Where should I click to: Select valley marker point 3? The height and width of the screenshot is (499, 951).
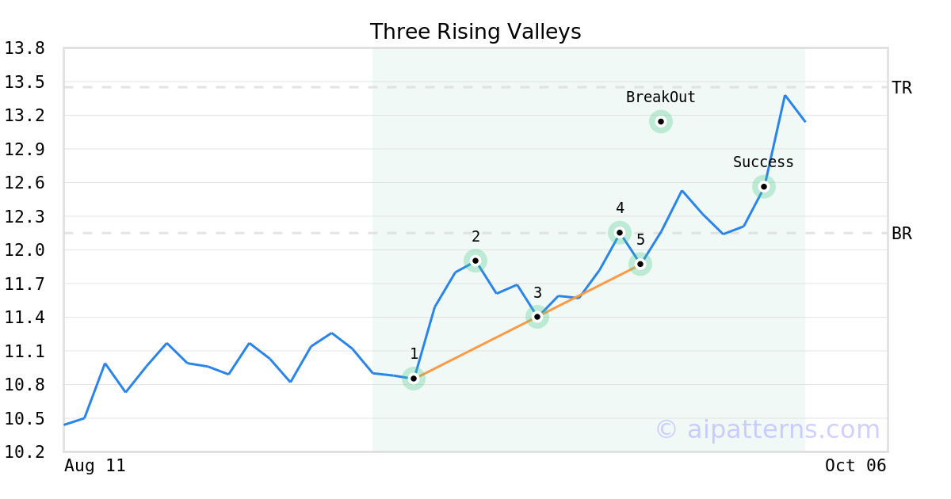click(537, 317)
